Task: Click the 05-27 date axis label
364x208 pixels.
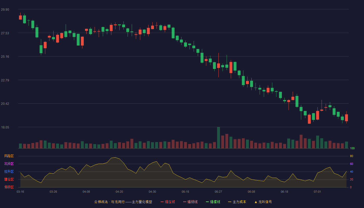Action: [x=218, y=192]
